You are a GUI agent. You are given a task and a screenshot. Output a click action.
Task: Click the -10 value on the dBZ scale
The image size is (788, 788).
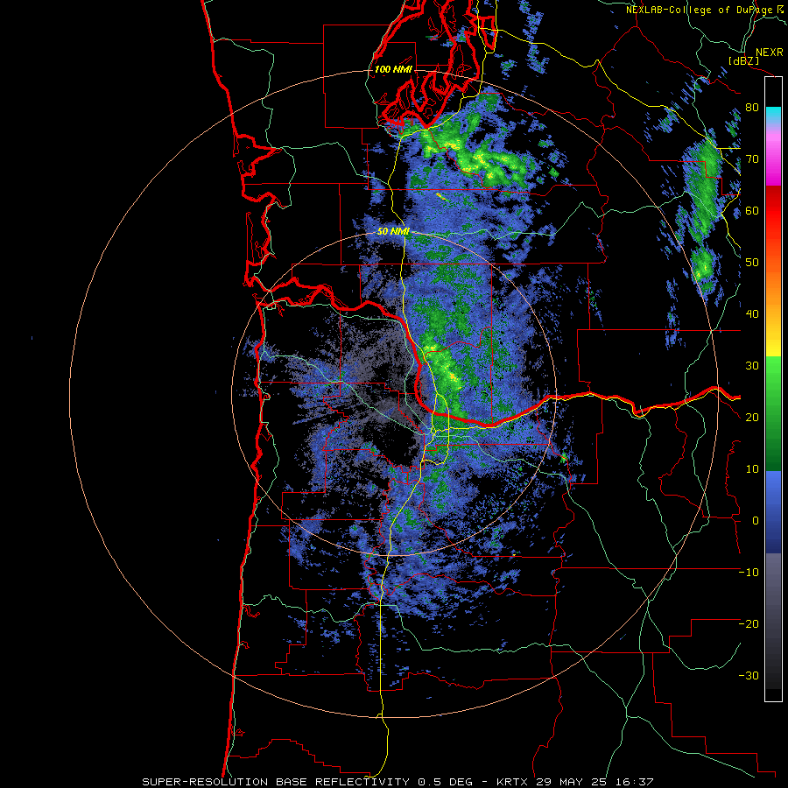[x=749, y=573]
